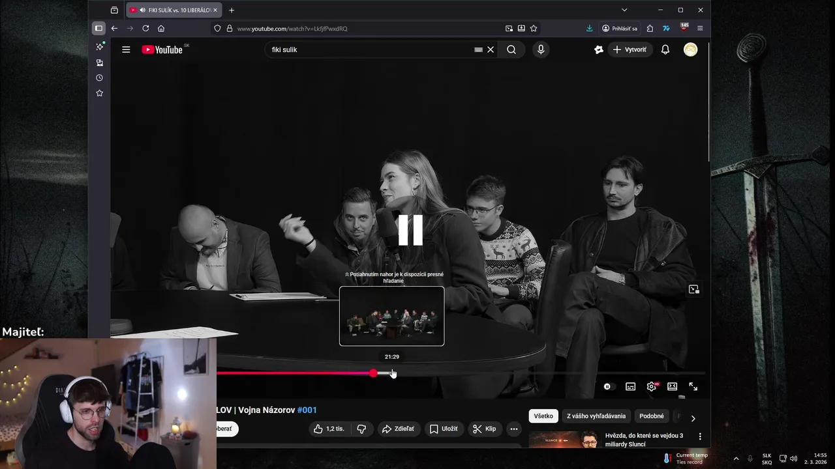This screenshot has width=835, height=469.
Task: Clear the YouTube search query with X
Action: tap(491, 50)
